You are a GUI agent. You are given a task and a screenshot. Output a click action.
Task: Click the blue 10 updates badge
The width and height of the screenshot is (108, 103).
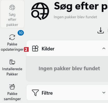tap(21, 33)
